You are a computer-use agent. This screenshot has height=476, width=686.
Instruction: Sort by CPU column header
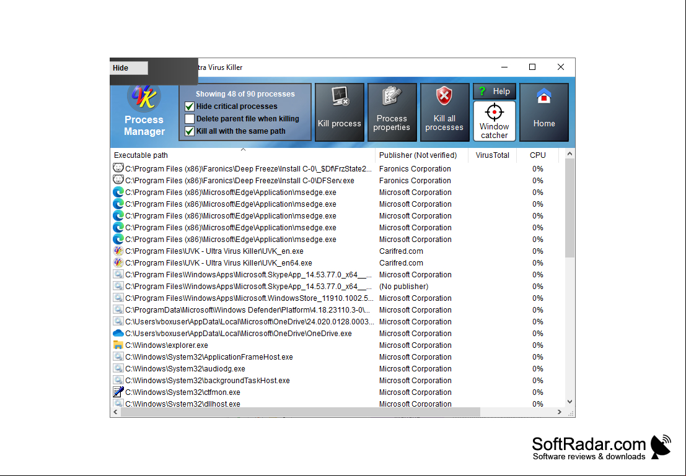point(538,155)
